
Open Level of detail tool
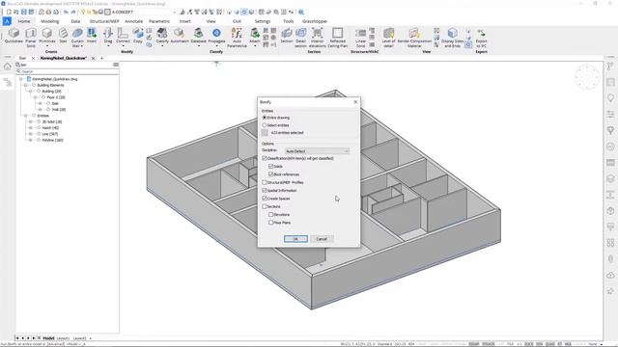click(388, 38)
